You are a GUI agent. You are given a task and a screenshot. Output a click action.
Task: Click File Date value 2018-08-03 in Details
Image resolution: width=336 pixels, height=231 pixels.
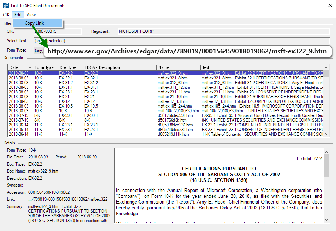[38, 157]
